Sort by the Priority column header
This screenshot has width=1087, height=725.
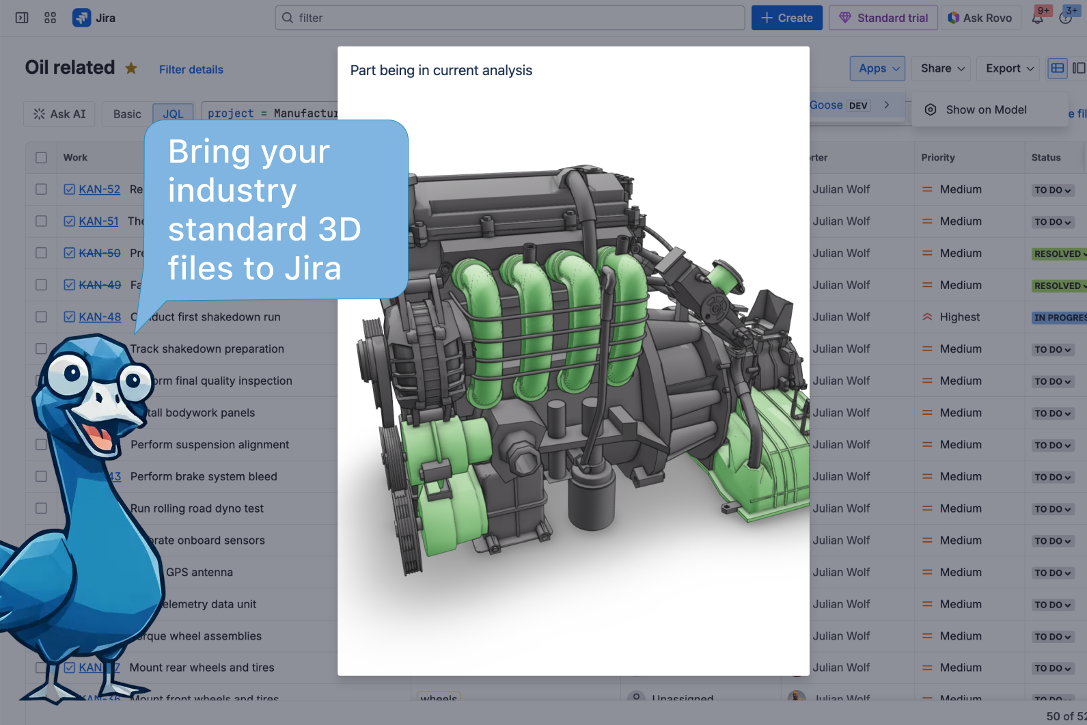(x=937, y=158)
